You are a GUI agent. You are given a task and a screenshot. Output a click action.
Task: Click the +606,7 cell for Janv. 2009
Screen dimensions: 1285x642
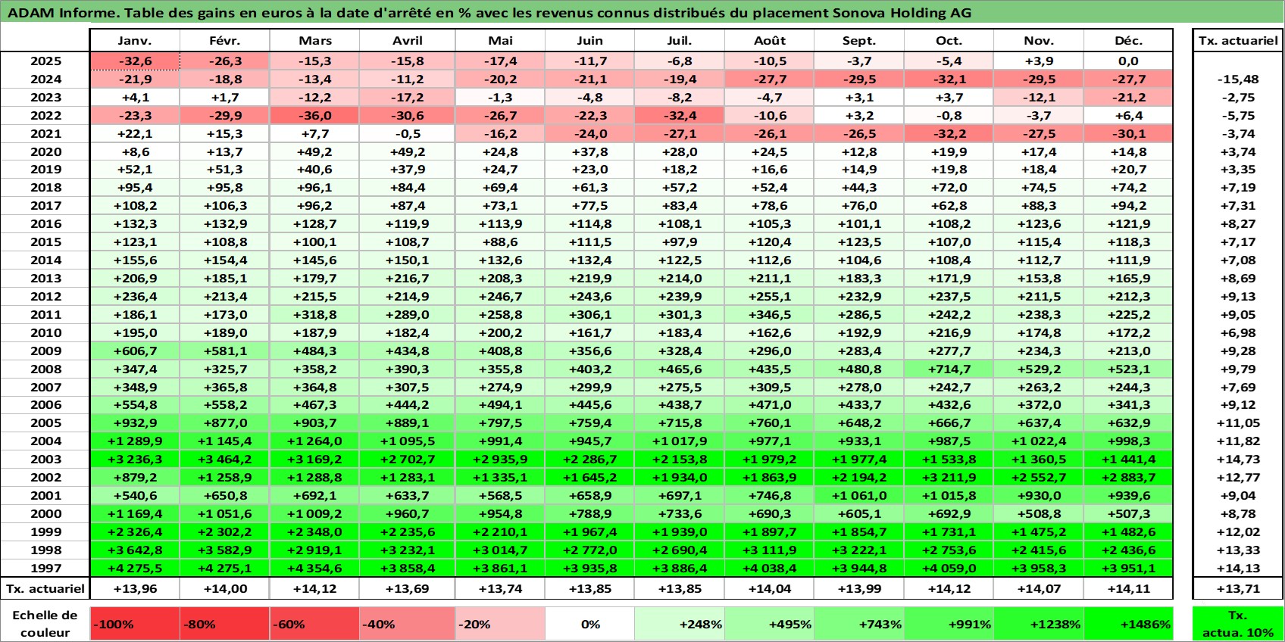(x=135, y=351)
